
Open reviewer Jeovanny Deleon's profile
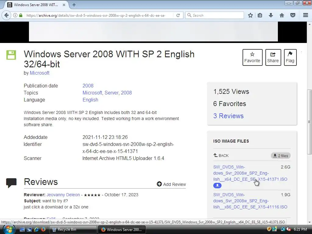click(x=63, y=195)
